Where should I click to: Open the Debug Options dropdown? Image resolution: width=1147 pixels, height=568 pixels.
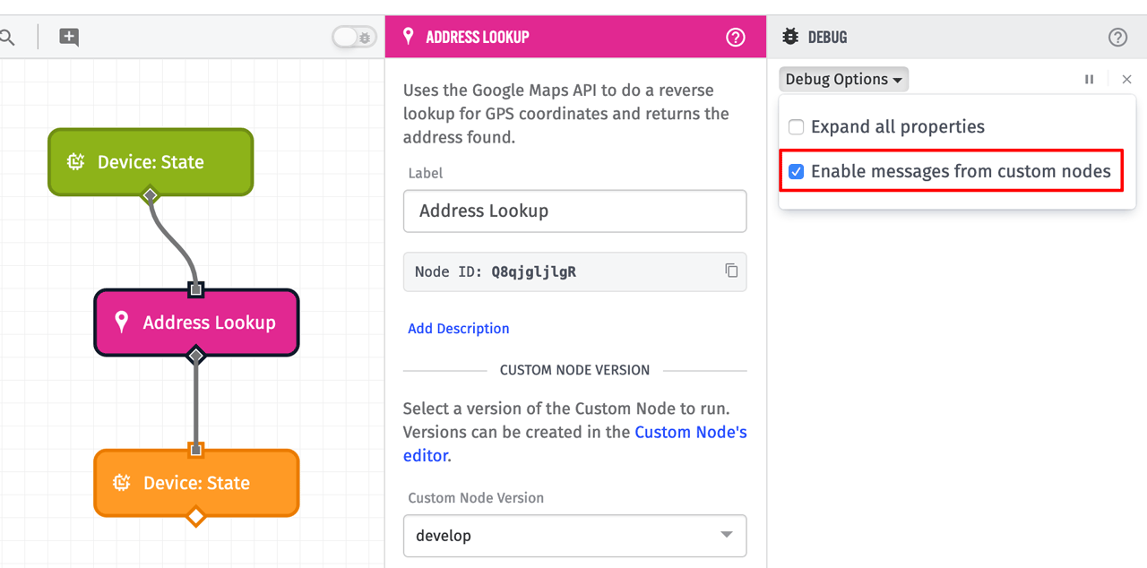click(x=842, y=79)
